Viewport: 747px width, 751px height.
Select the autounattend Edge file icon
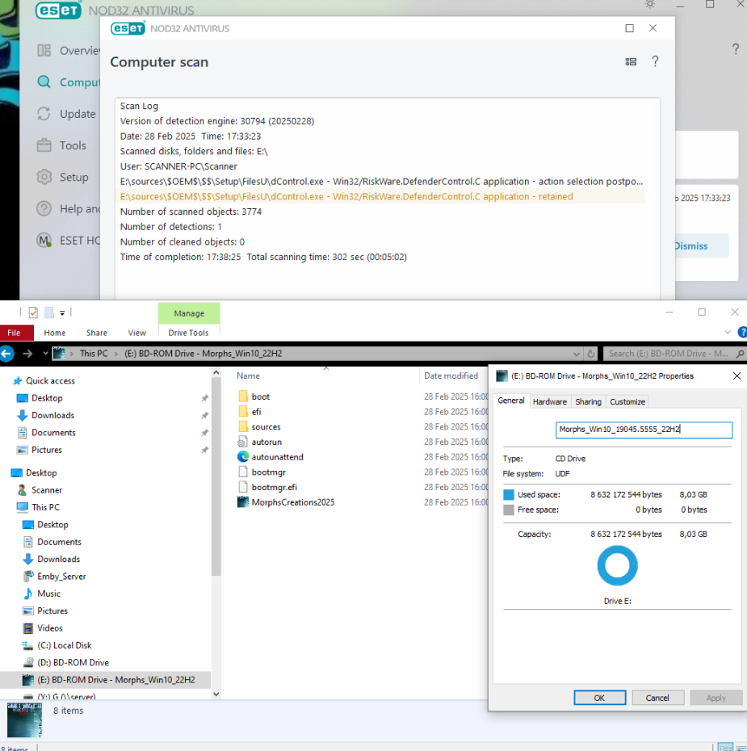pos(243,457)
